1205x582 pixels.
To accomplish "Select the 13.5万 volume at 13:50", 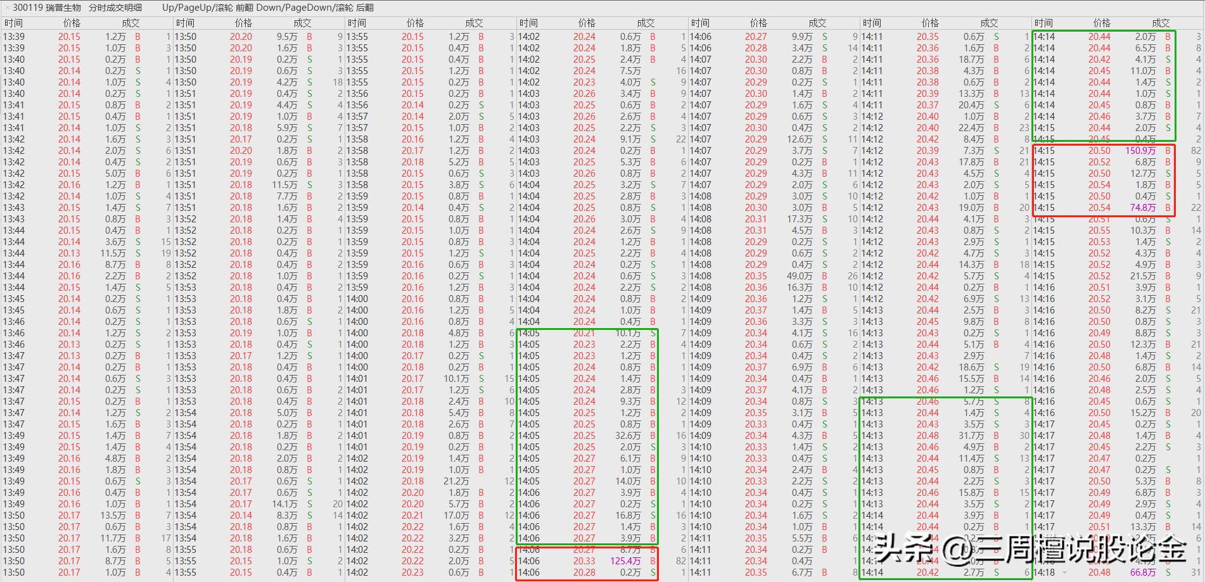I will tap(113, 516).
